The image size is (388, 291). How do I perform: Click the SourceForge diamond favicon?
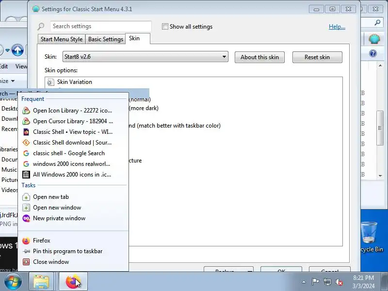click(26, 143)
